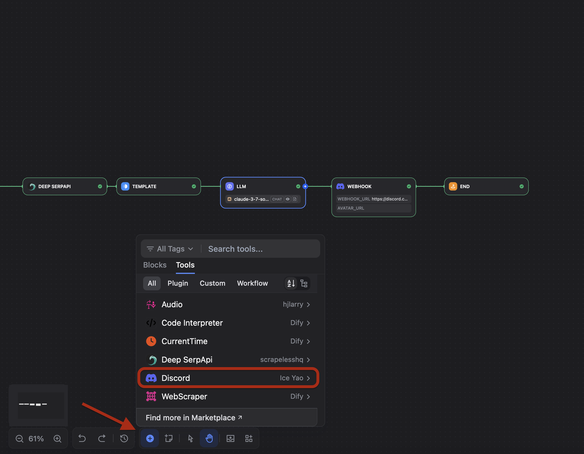Open Find more in Marketplace
584x454 pixels.
tap(193, 417)
